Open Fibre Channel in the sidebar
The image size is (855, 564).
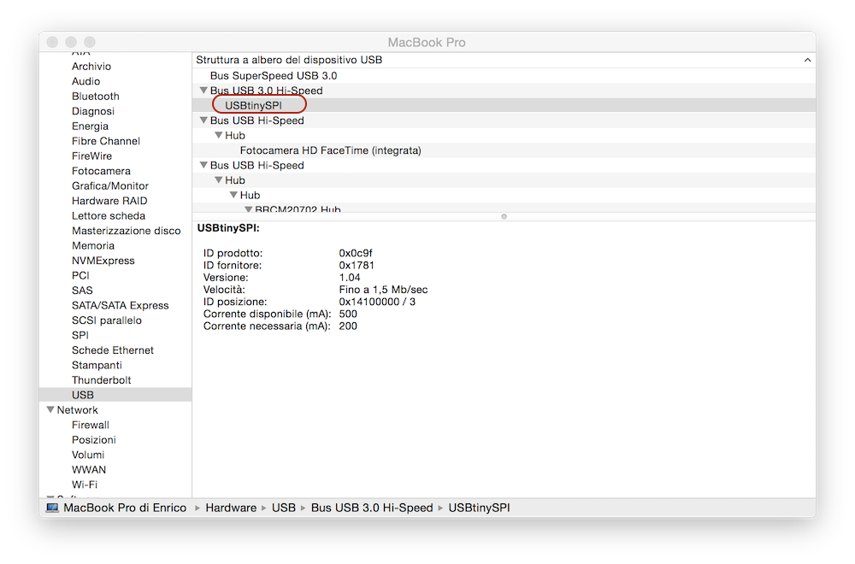click(106, 141)
